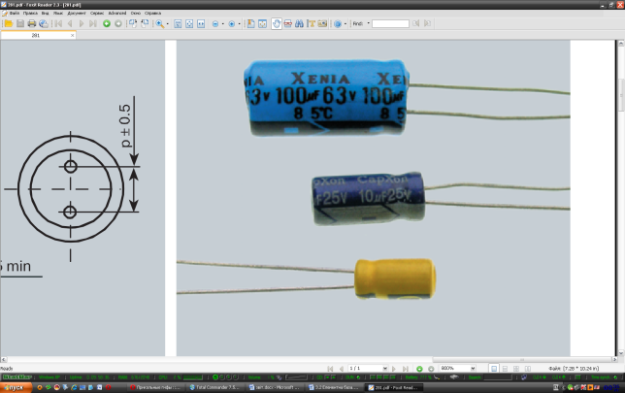Open the Правка menu

click(30, 14)
